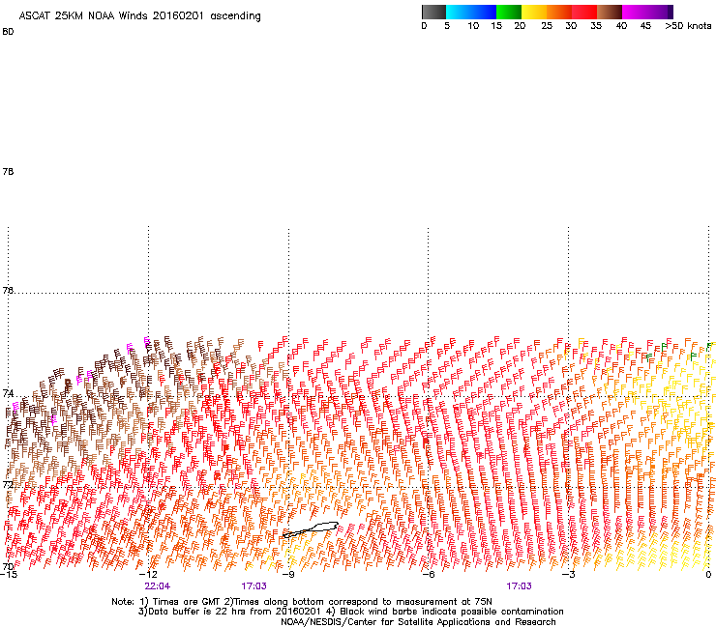716x628 pixels.
Task: Click the purple '22:04' swath time label
Action: 157,586
